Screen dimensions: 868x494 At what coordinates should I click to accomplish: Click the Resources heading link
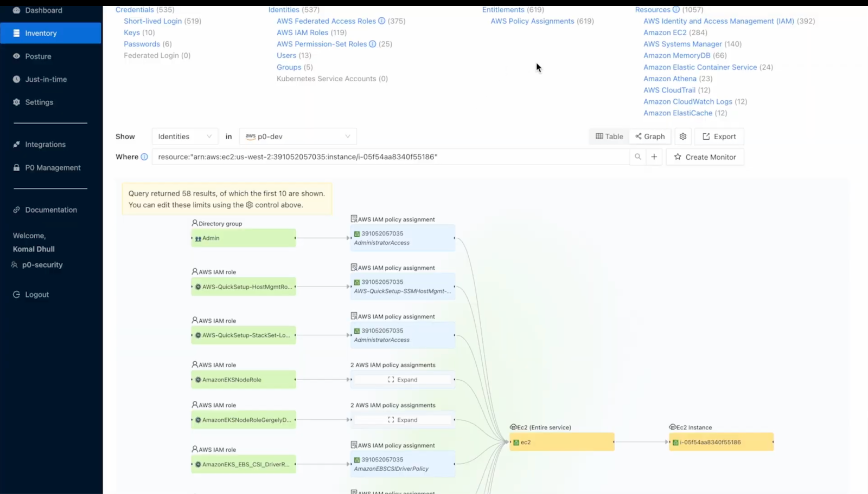coord(653,10)
